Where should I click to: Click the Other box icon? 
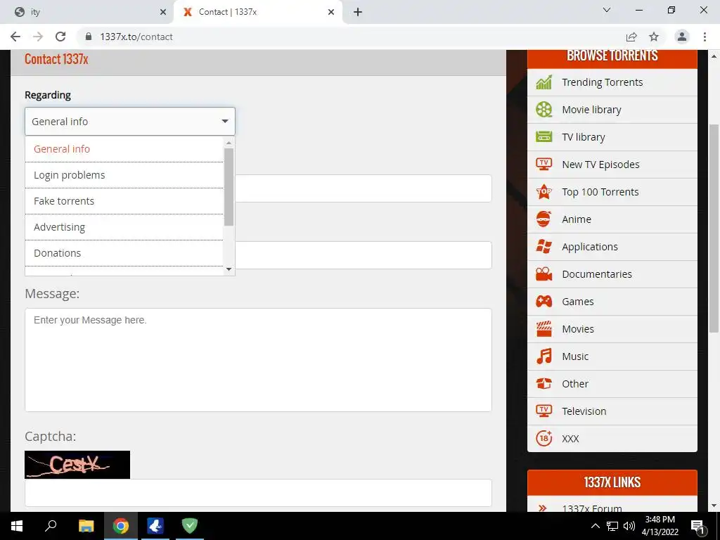pos(544,383)
